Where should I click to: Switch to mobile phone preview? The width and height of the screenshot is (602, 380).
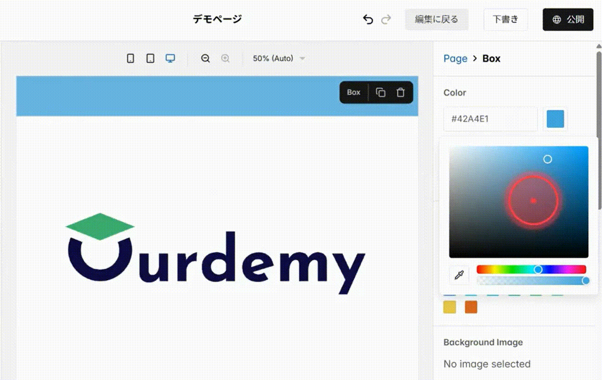click(x=130, y=58)
